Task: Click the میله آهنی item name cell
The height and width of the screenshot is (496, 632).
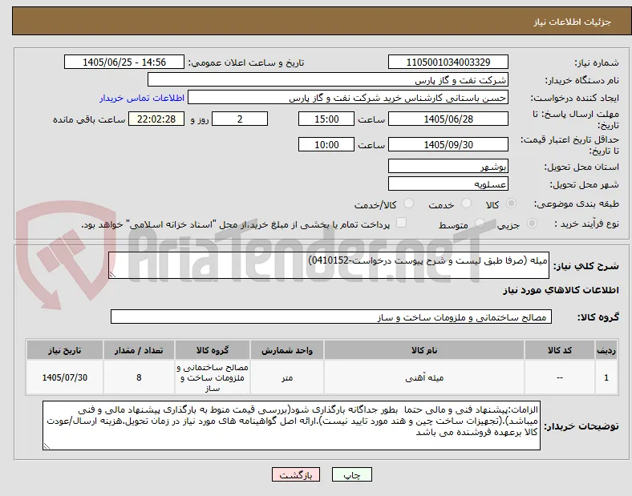Action: pos(424,377)
